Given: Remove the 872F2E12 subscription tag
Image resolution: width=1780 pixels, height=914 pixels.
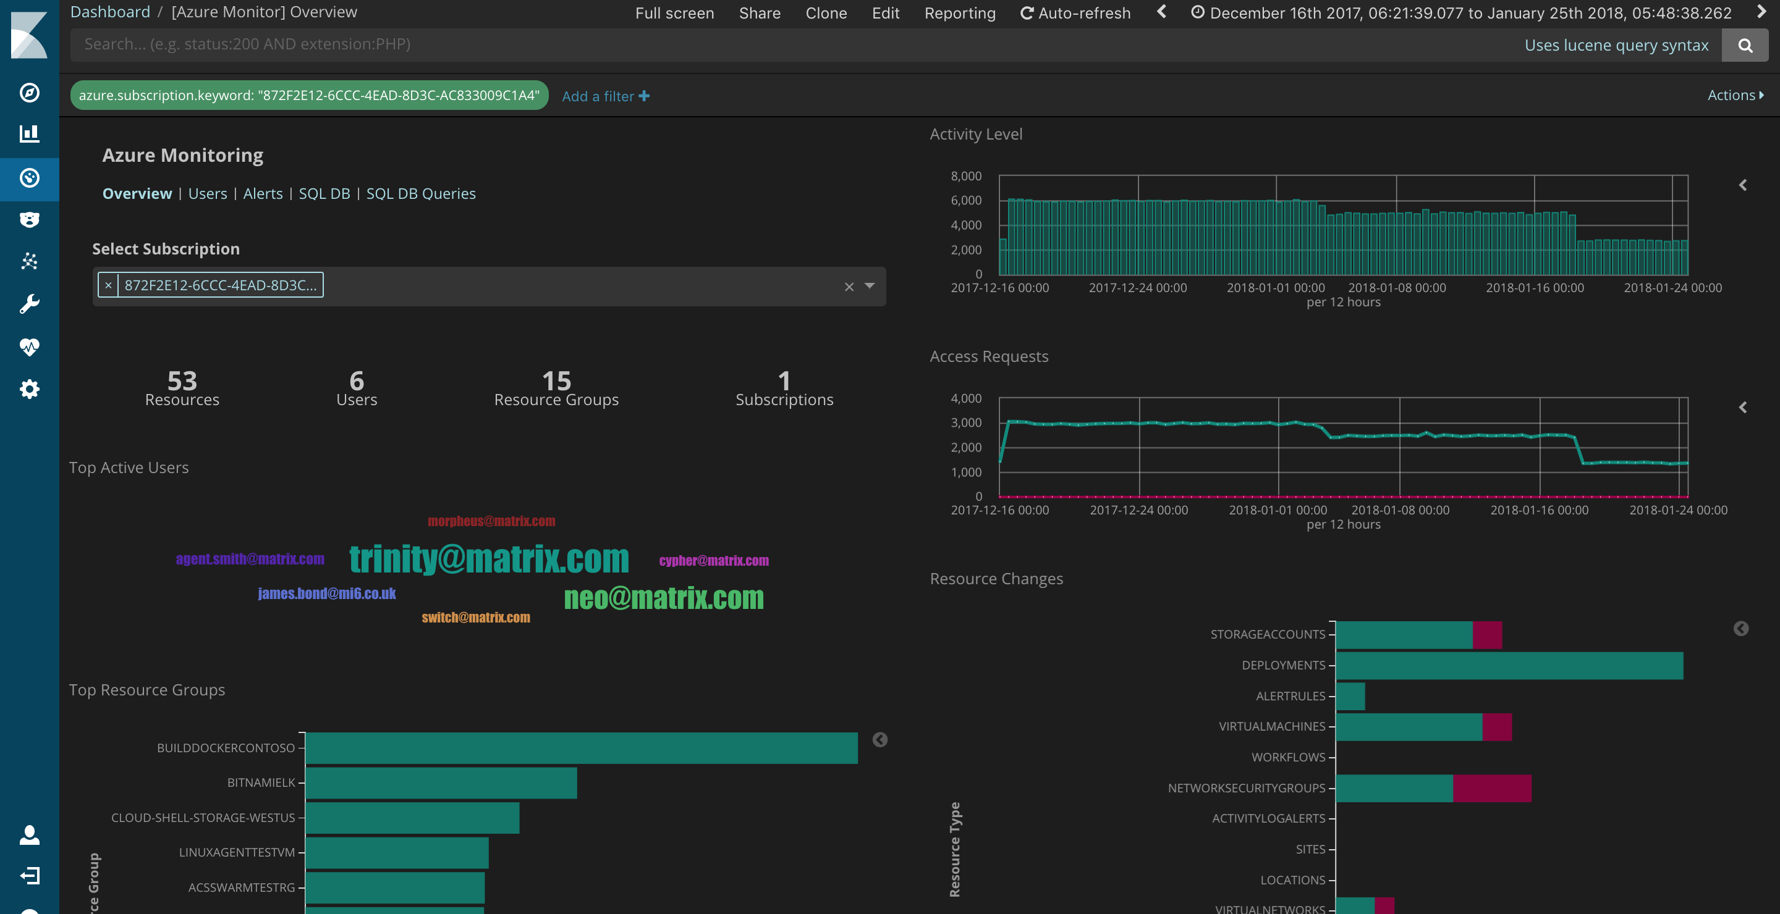Looking at the screenshot, I should [x=109, y=285].
